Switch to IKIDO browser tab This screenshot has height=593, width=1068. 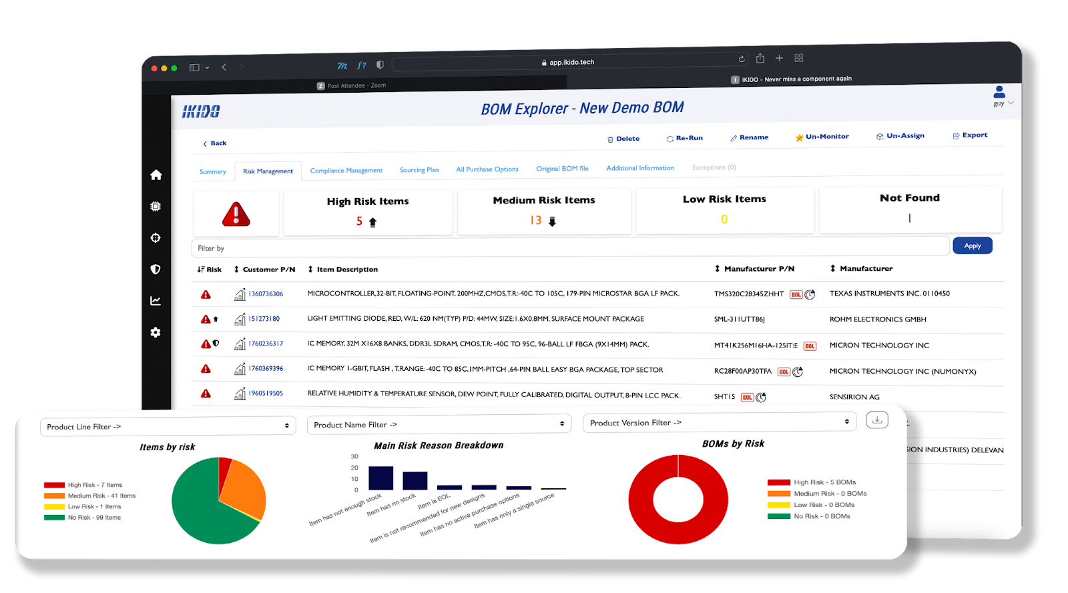point(792,79)
